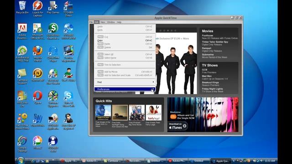
Task: Open the Adobe Download desktop shortcut
Action: (22, 31)
